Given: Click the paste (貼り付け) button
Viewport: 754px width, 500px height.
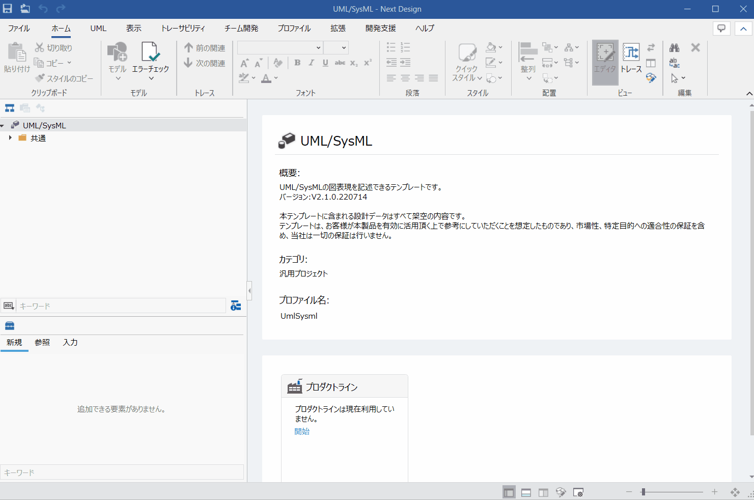Looking at the screenshot, I should tap(17, 58).
